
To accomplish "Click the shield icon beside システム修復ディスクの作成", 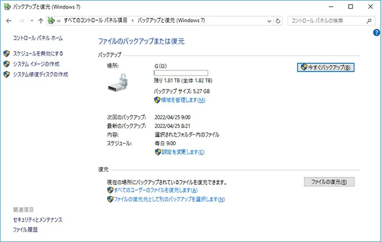I will click(6, 74).
